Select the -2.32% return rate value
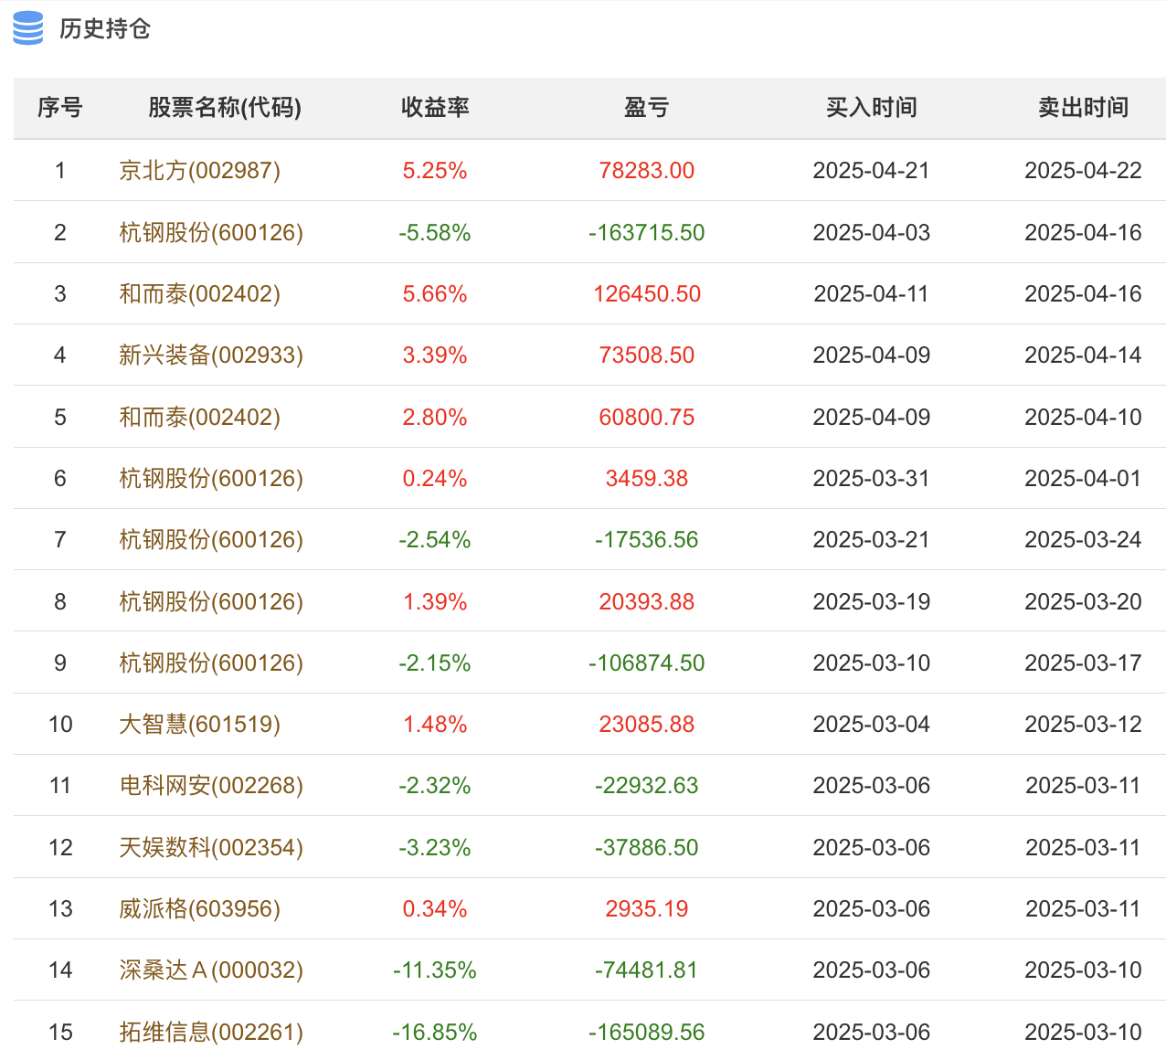1166x1060 pixels. [435, 785]
